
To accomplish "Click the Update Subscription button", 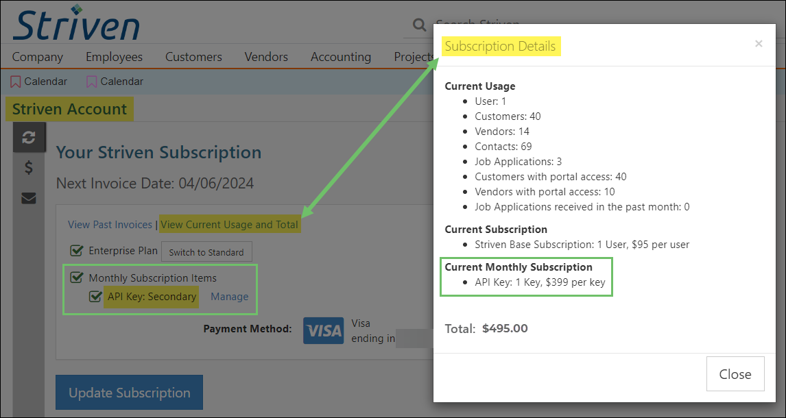I will (130, 393).
